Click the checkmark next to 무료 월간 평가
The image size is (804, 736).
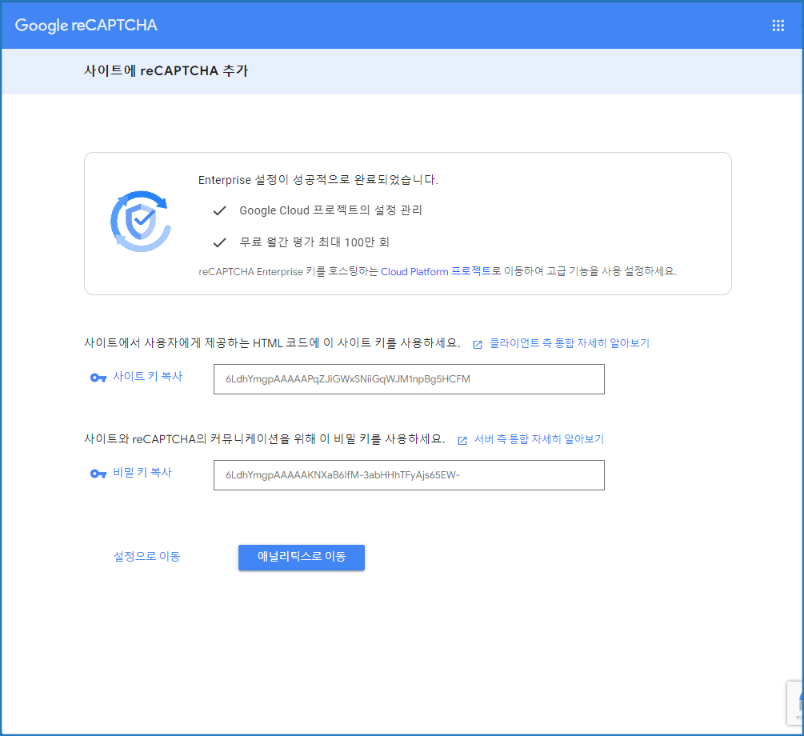[x=219, y=242]
